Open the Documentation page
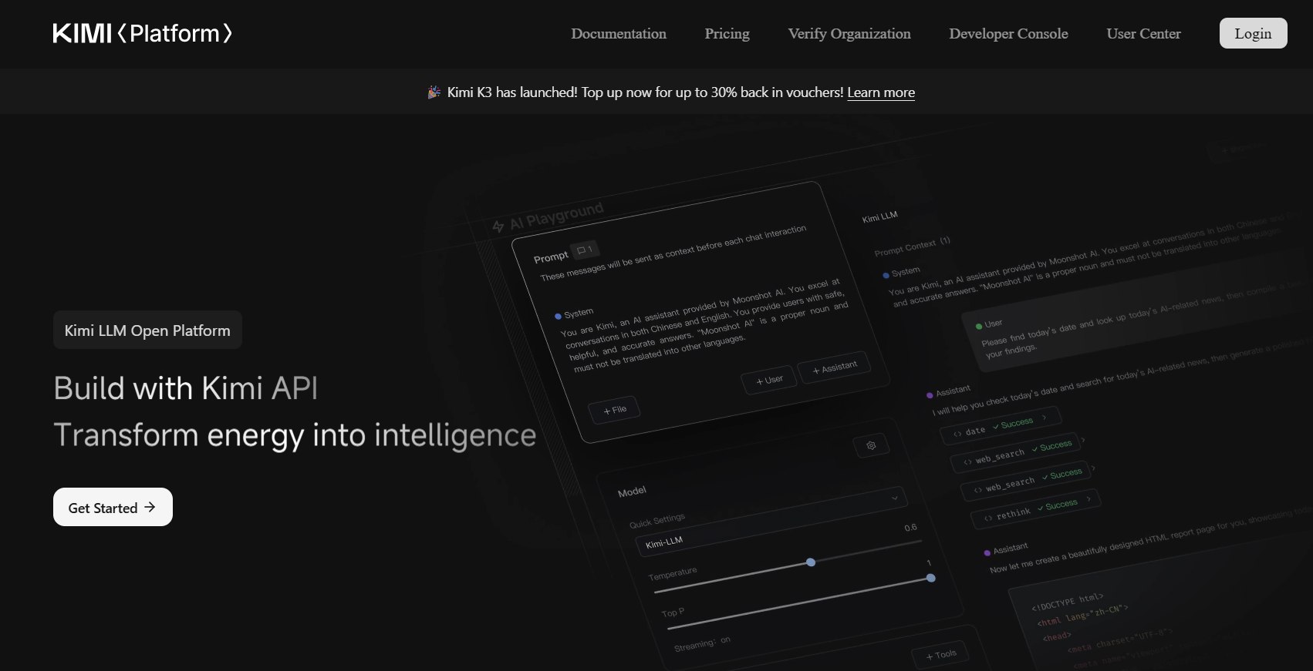 [x=619, y=33]
